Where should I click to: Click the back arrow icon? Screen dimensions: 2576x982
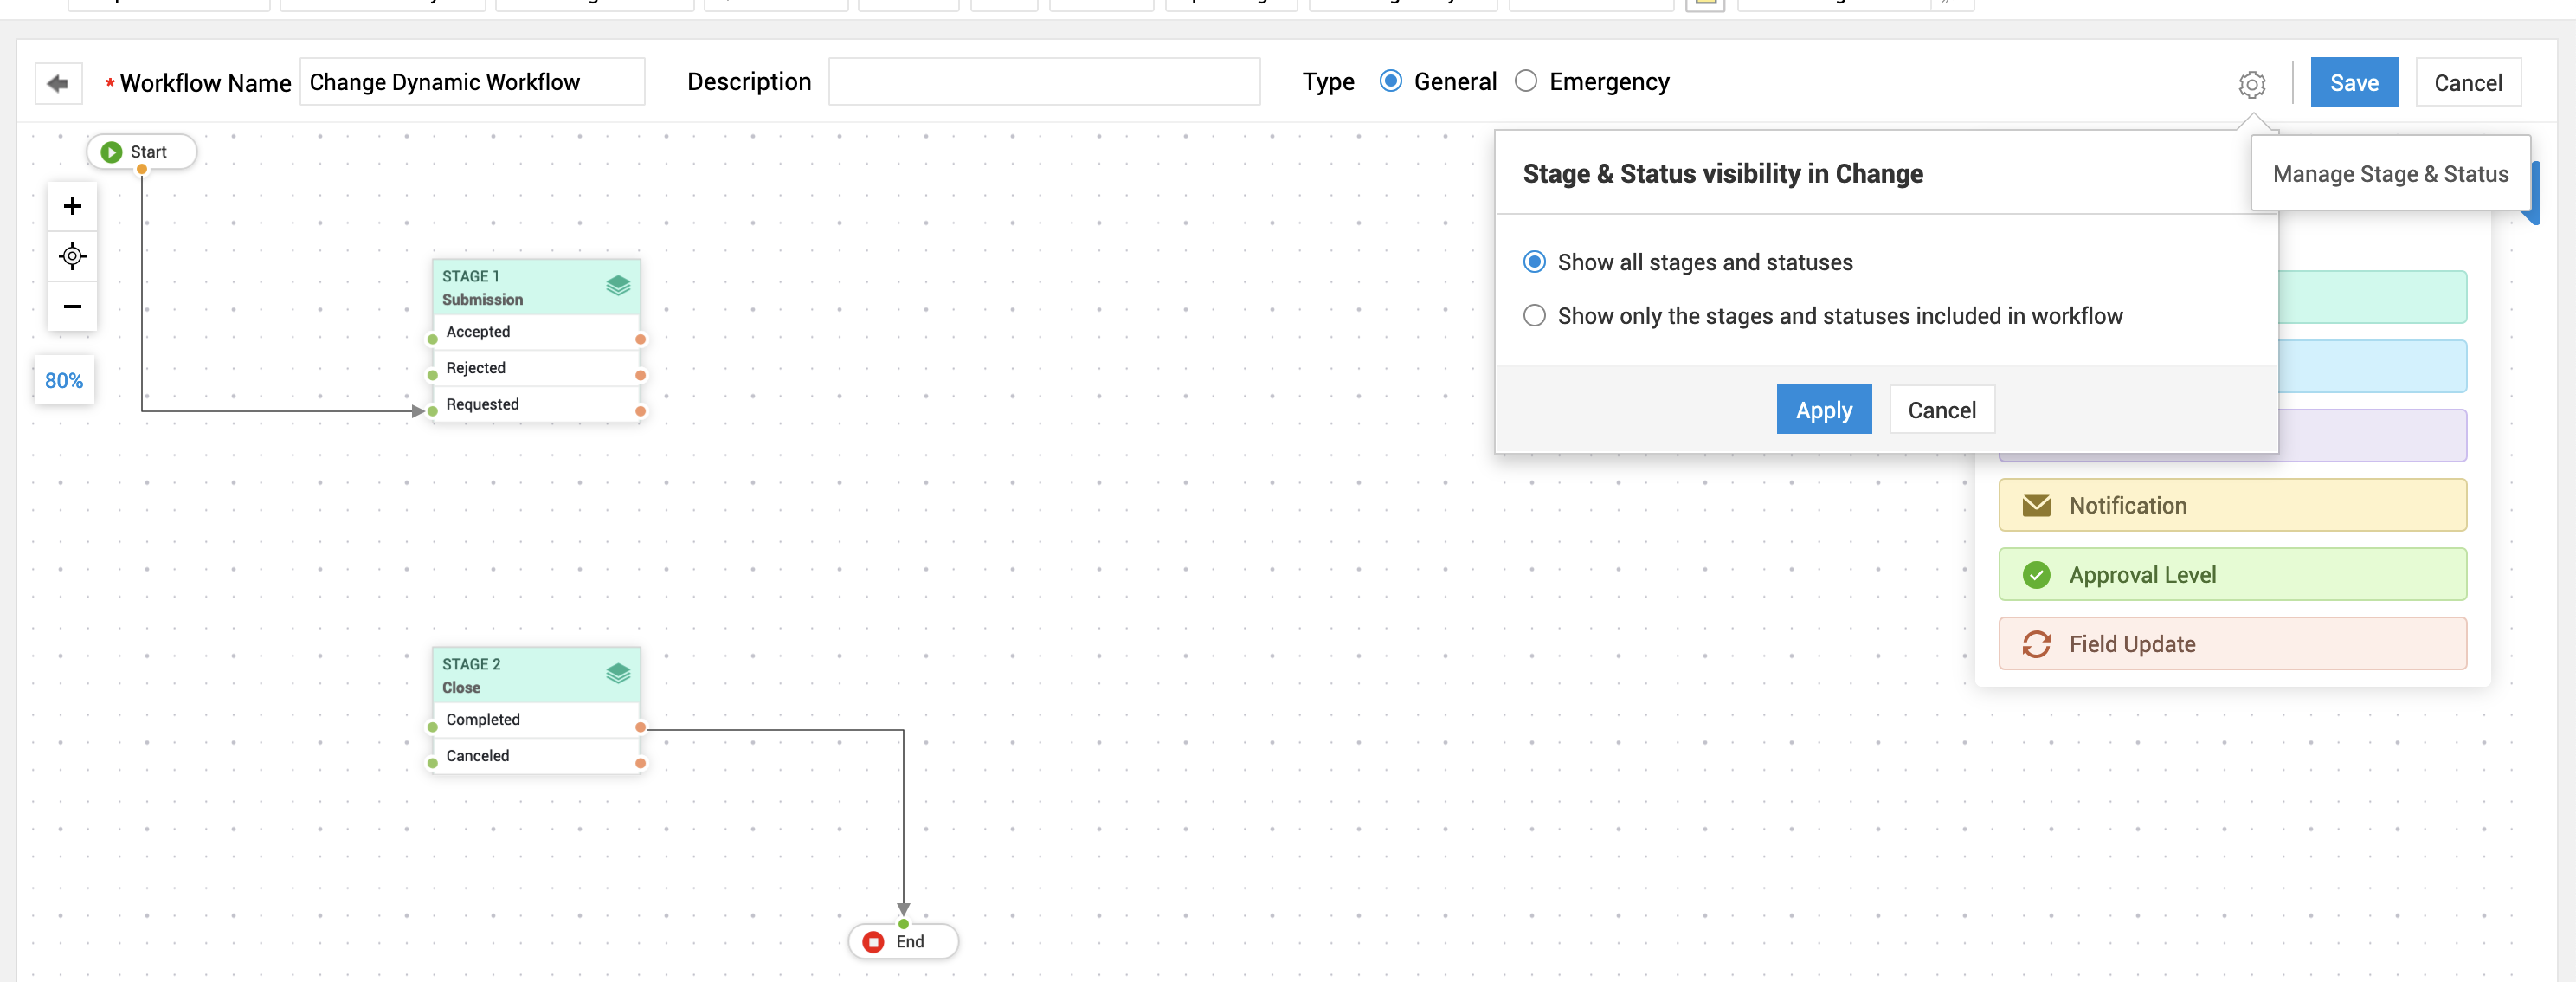pyautogui.click(x=58, y=83)
